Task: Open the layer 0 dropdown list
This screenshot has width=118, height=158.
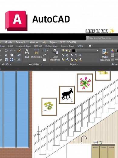Action: [98, 50]
